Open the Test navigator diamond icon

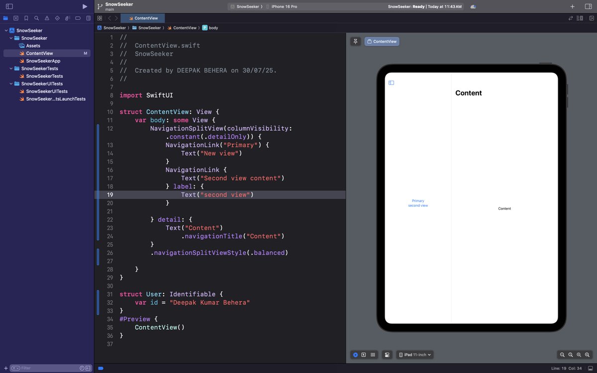(x=57, y=18)
